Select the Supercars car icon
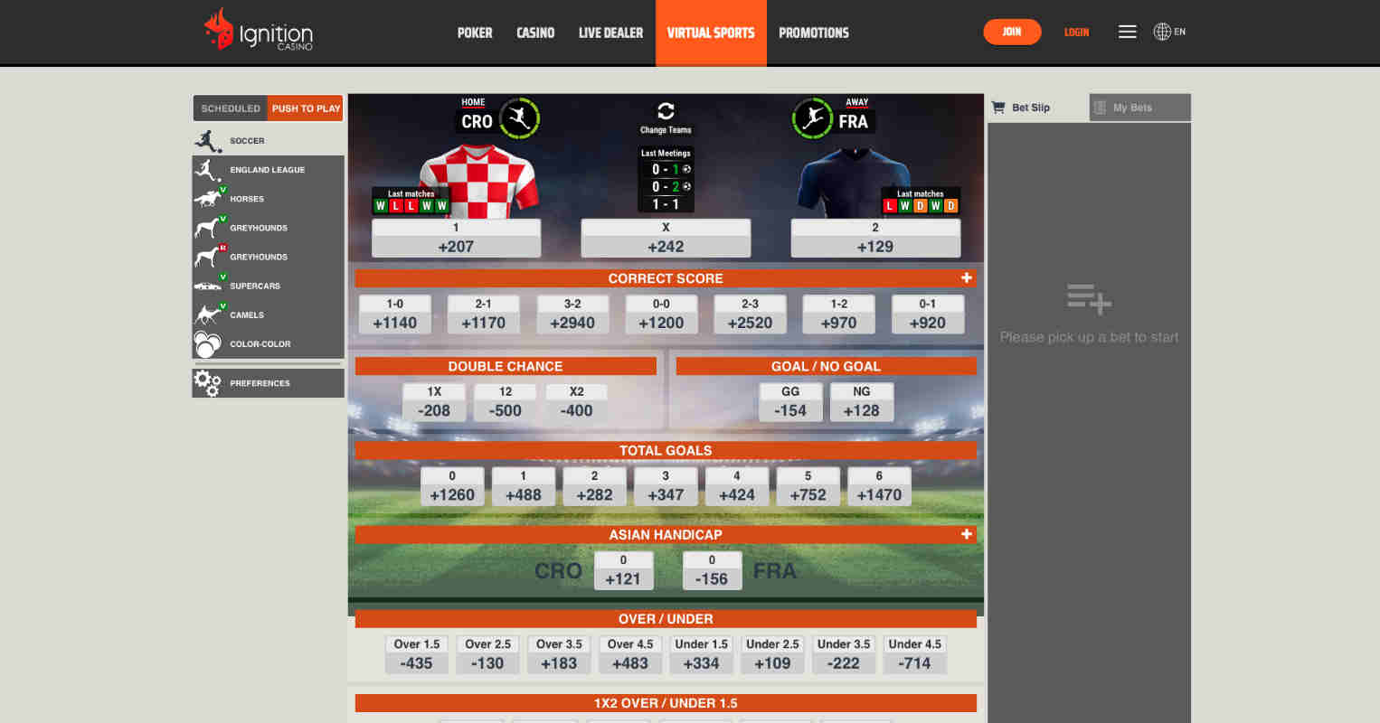 208,286
